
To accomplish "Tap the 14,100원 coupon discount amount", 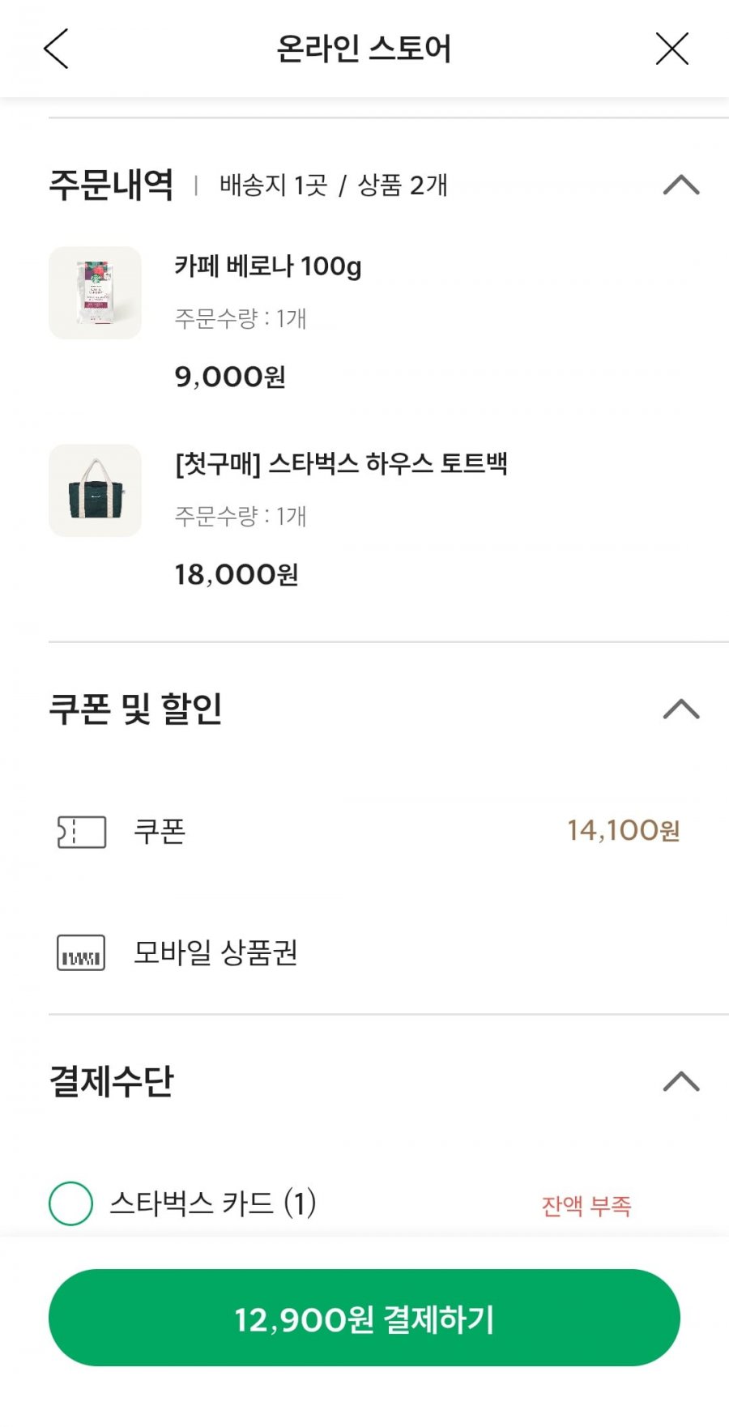I will 623,831.
